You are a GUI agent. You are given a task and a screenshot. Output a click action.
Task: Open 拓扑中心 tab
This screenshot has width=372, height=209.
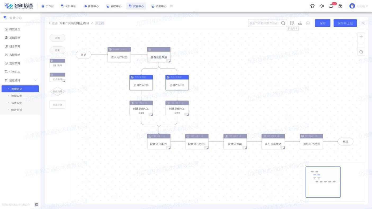tap(69, 6)
